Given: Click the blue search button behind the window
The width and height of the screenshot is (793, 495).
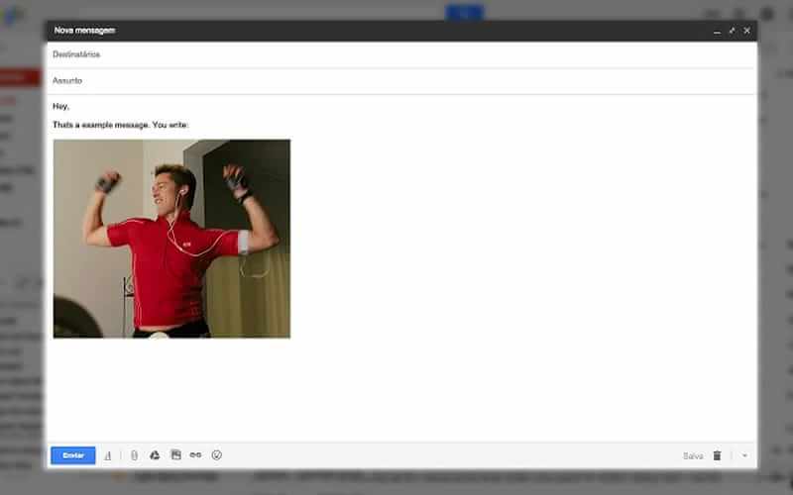Looking at the screenshot, I should (464, 13).
